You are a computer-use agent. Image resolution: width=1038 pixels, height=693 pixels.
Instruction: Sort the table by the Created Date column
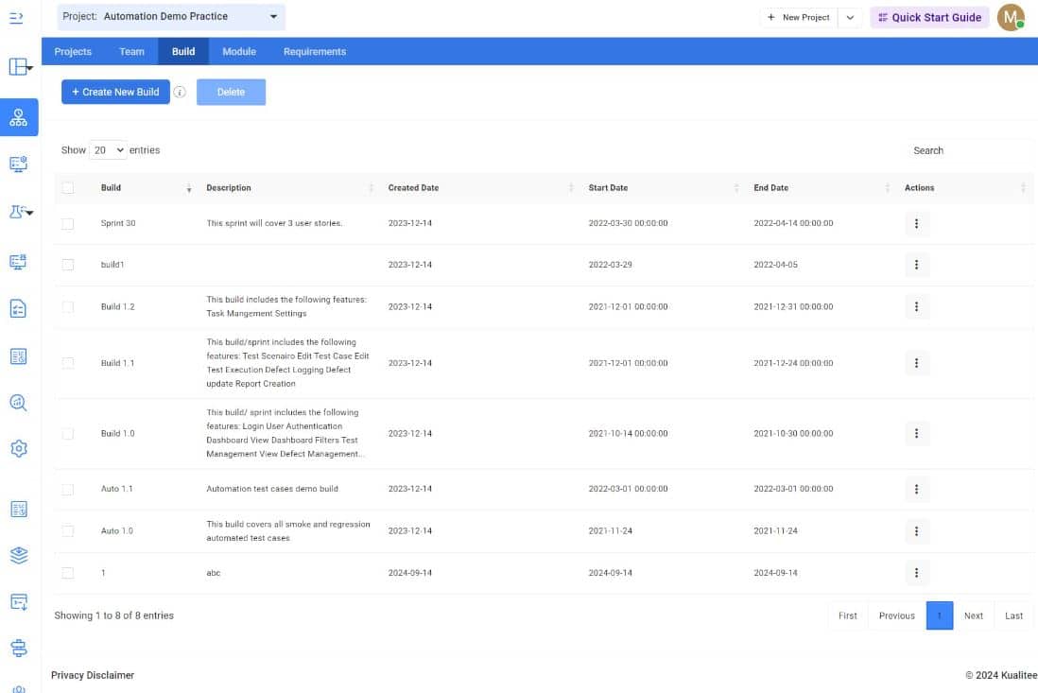(480, 188)
